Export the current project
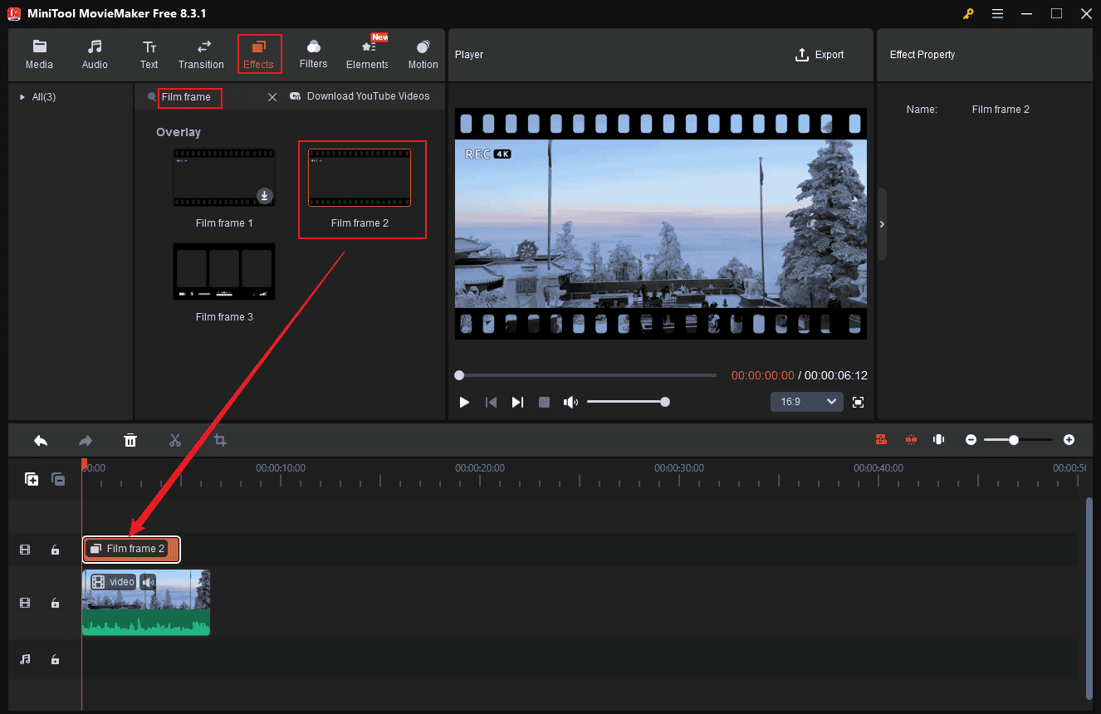 (x=820, y=54)
